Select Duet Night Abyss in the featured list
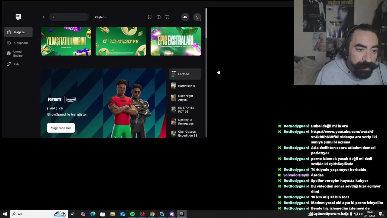Screen dimensions: 387x218 185,98
